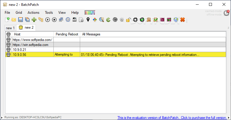
Task: Click the evaluation version purchase link
Action: [x=172, y=117]
